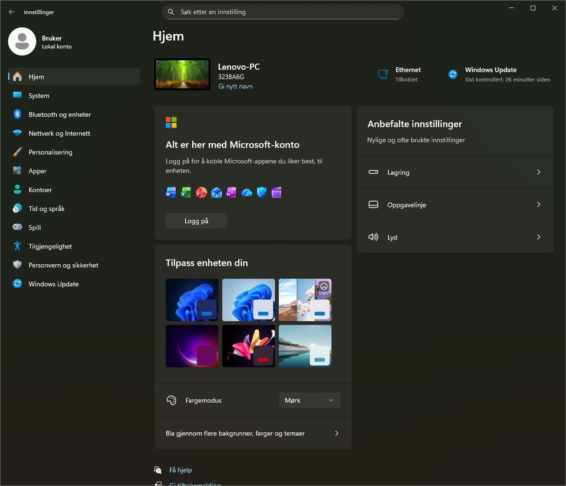Click the Logg på button

[196, 221]
